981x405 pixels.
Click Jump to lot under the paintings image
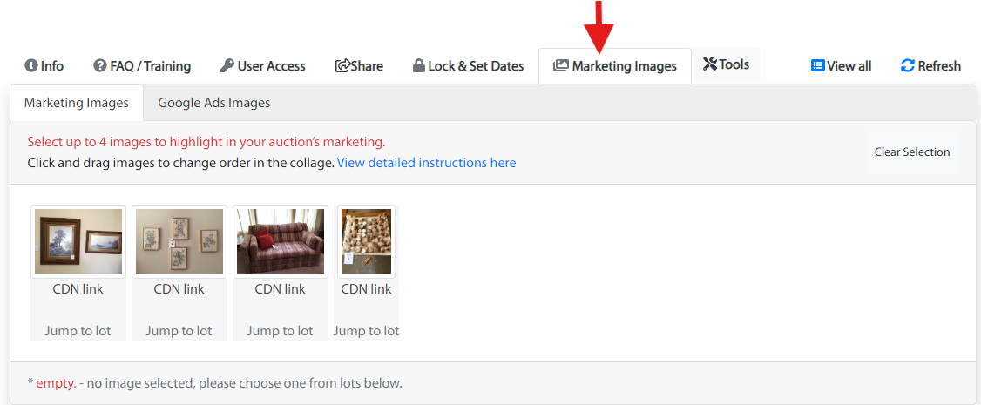(78, 331)
